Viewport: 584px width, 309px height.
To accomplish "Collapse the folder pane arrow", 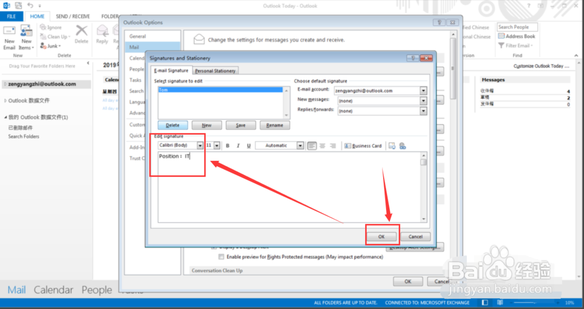I will coord(88,63).
